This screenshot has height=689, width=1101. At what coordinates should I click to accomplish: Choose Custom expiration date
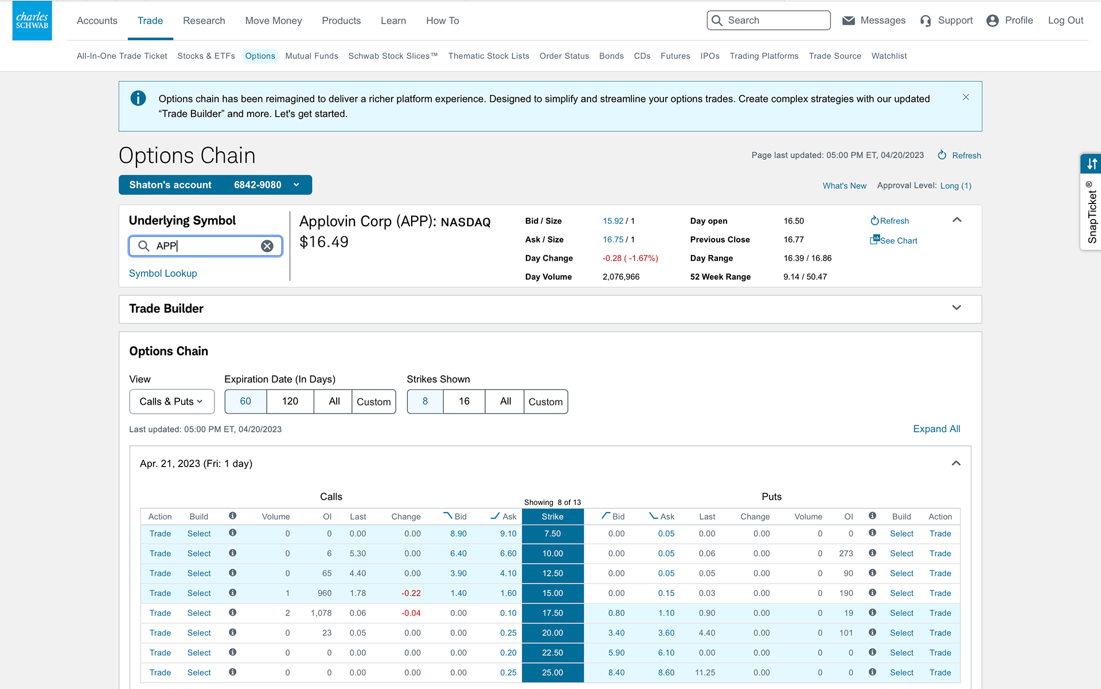(x=374, y=401)
